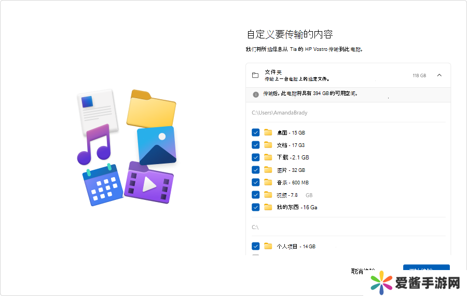This screenshot has width=467, height=296.
Task: Click the info icon beside 传输后 message
Action: (x=256, y=95)
